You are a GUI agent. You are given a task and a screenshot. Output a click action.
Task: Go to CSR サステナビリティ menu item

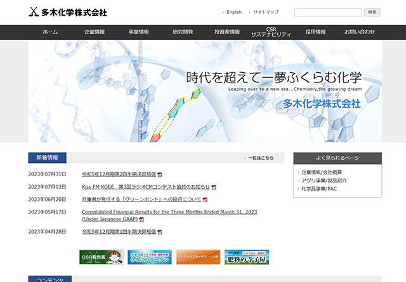(271, 32)
